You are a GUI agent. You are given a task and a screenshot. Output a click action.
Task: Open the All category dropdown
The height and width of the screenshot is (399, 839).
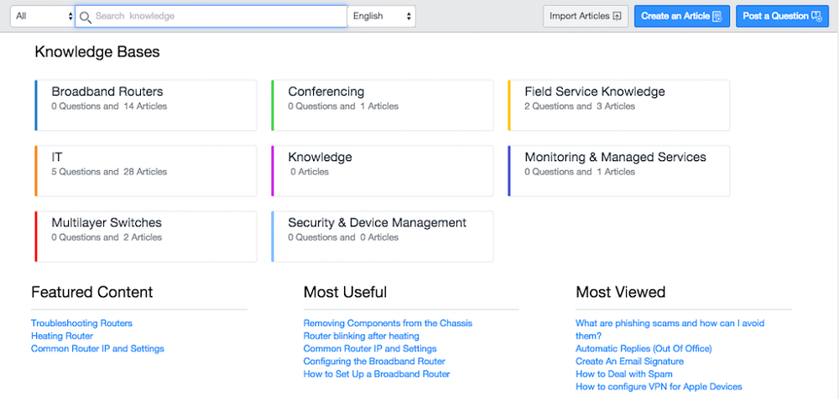pos(42,16)
